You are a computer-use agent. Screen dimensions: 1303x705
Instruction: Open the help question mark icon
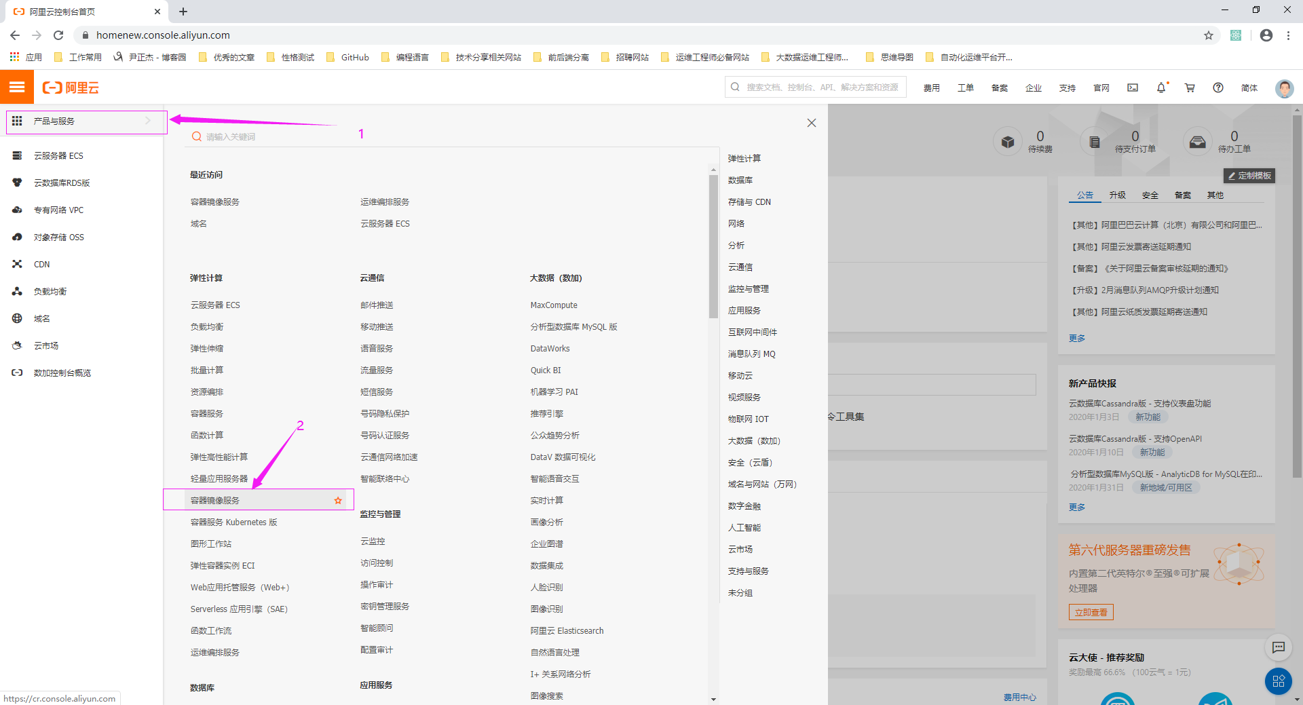[x=1218, y=88]
